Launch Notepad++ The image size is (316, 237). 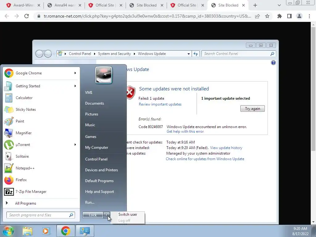pyautogui.click(x=41, y=168)
